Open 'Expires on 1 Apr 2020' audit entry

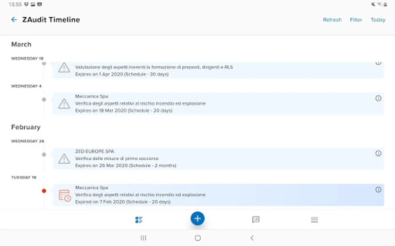[x=218, y=70]
